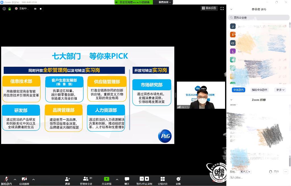Image resolution: width=291 pixels, height=186 pixels.
Task: Click the 查找参会者 search field
Action: coord(259,18)
